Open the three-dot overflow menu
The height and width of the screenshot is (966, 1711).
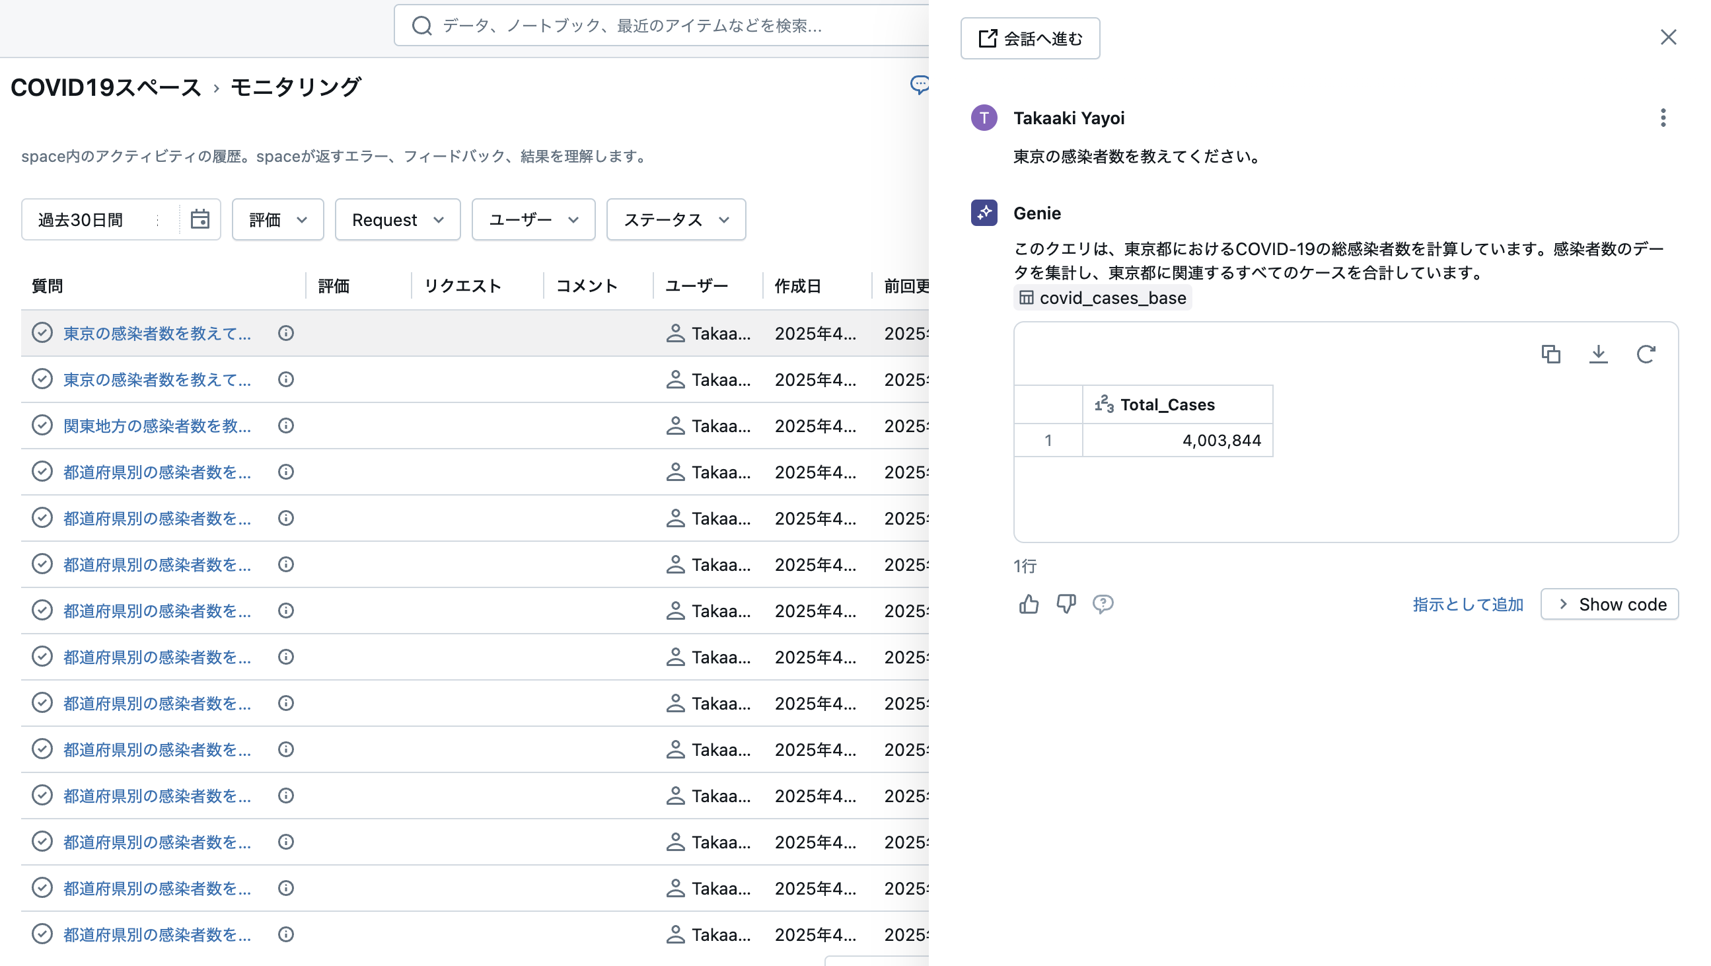(1663, 118)
